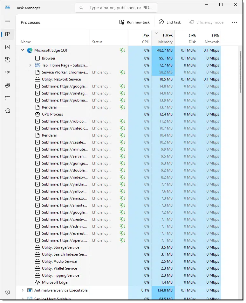Expand the Tab: Home Page entry
This screenshot has height=303, width=246.
point(30,65)
